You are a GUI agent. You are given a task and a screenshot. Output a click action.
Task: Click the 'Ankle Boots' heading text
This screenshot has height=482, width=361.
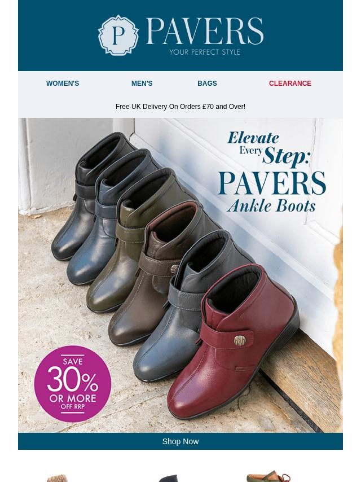pyautogui.click(x=271, y=206)
